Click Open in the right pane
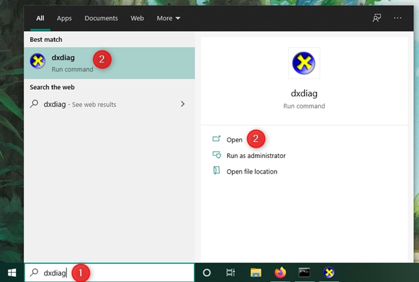 tap(234, 140)
